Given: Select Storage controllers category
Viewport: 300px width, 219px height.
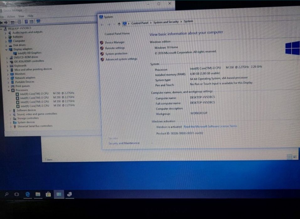Looking at the screenshot, I should (x=28, y=118).
